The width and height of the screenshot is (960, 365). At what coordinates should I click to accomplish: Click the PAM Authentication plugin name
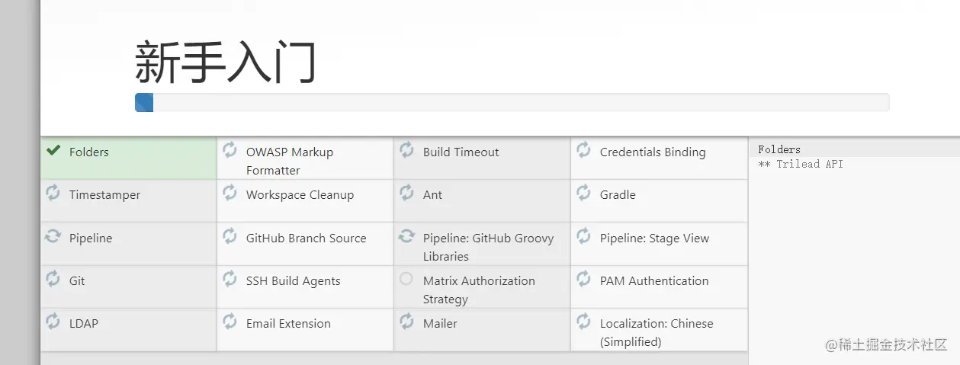coord(653,281)
